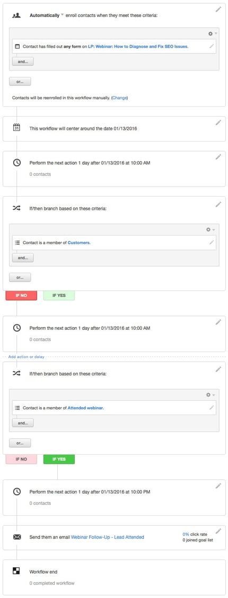Viewport: 228px width, 598px height.
Task: Switch to IF NO branch under Attended webinar
Action: 21,459
